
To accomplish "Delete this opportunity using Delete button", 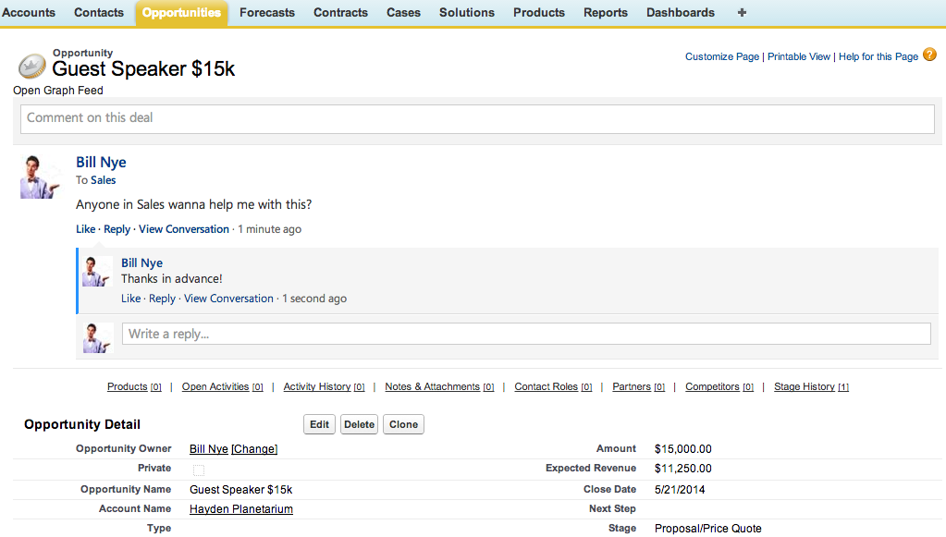I will click(x=359, y=424).
